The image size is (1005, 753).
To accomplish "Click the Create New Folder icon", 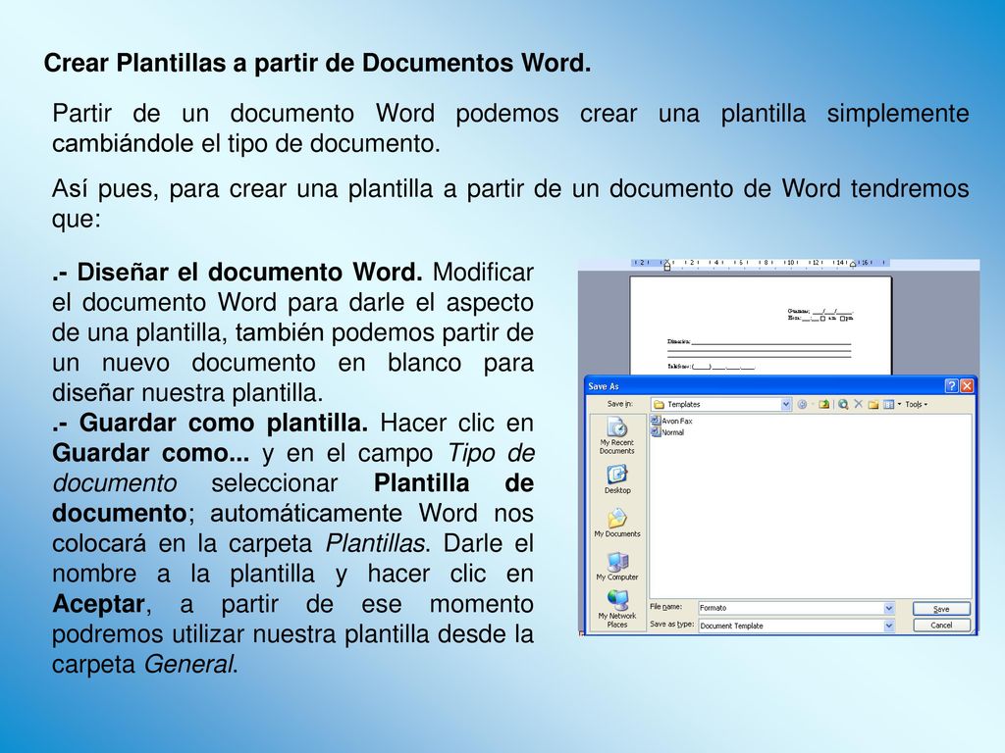I will (x=873, y=405).
